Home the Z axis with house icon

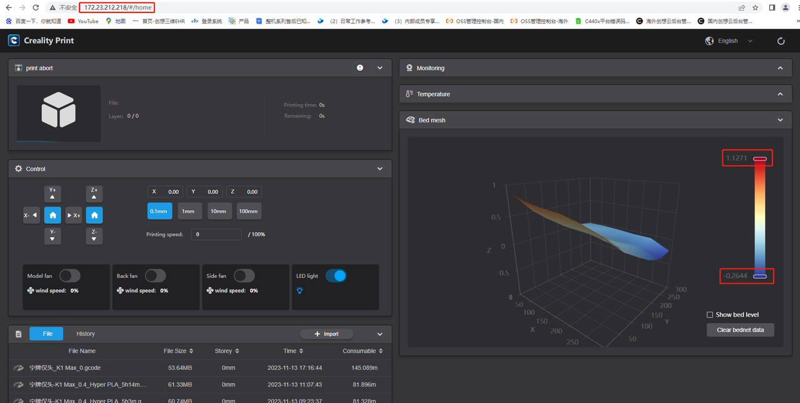(94, 215)
